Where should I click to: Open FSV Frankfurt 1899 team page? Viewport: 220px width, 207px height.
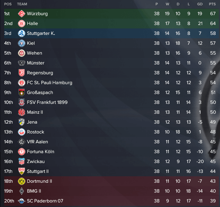pyautogui.click(x=47, y=102)
